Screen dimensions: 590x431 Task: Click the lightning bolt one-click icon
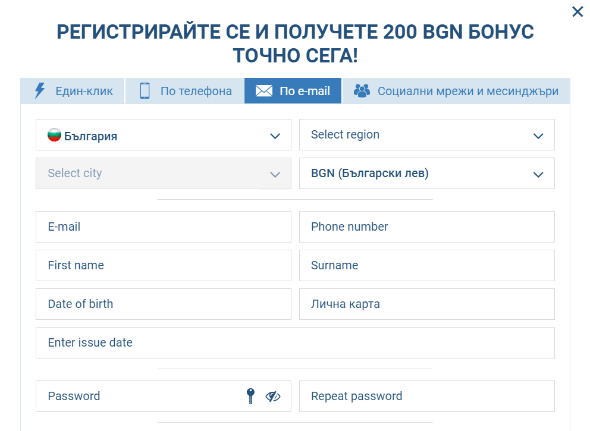coord(39,90)
